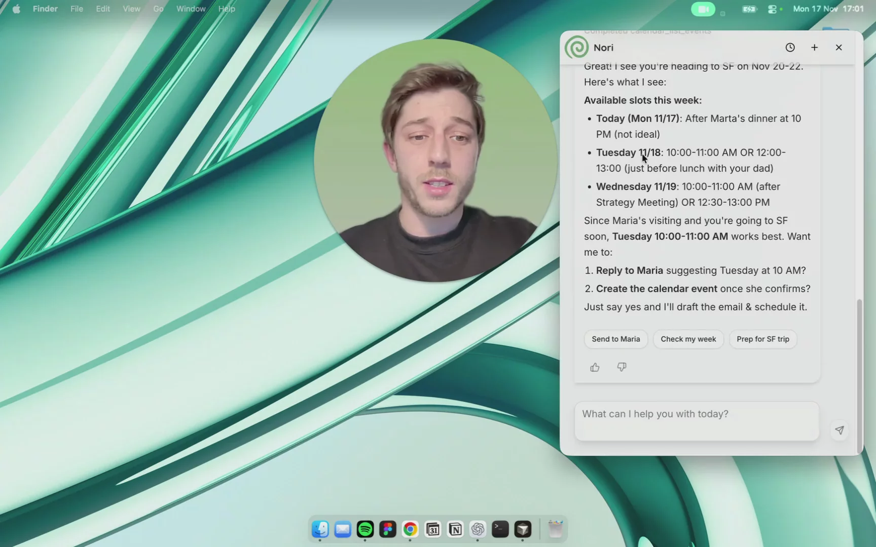Click the send message arrow icon
This screenshot has width=876, height=547.
tap(839, 429)
